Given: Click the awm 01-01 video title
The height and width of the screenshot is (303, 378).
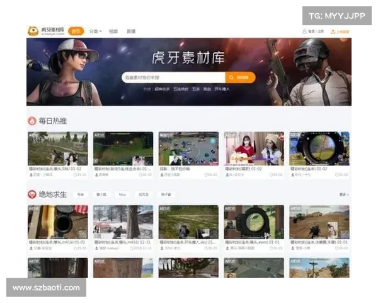Looking at the screenshot, I should coord(253,242).
